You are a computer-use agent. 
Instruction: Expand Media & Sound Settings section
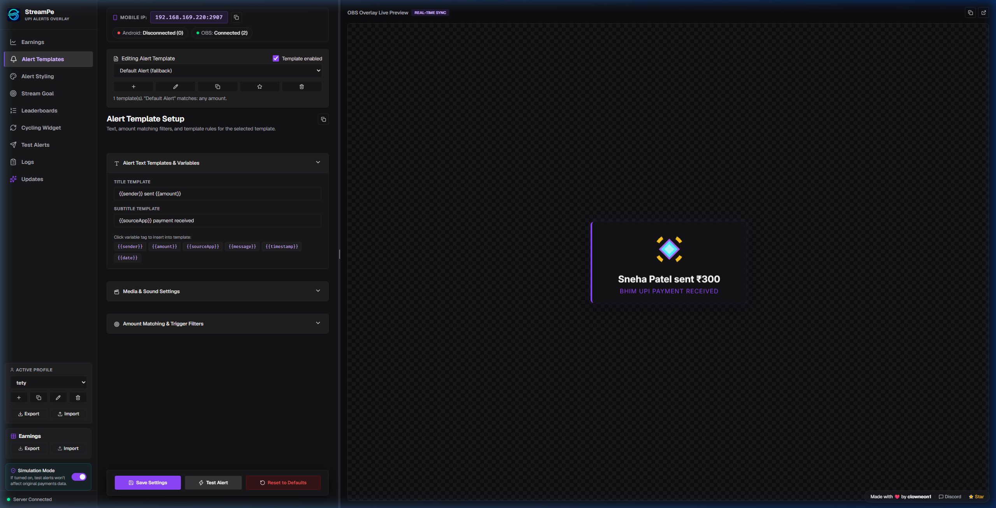(x=217, y=291)
